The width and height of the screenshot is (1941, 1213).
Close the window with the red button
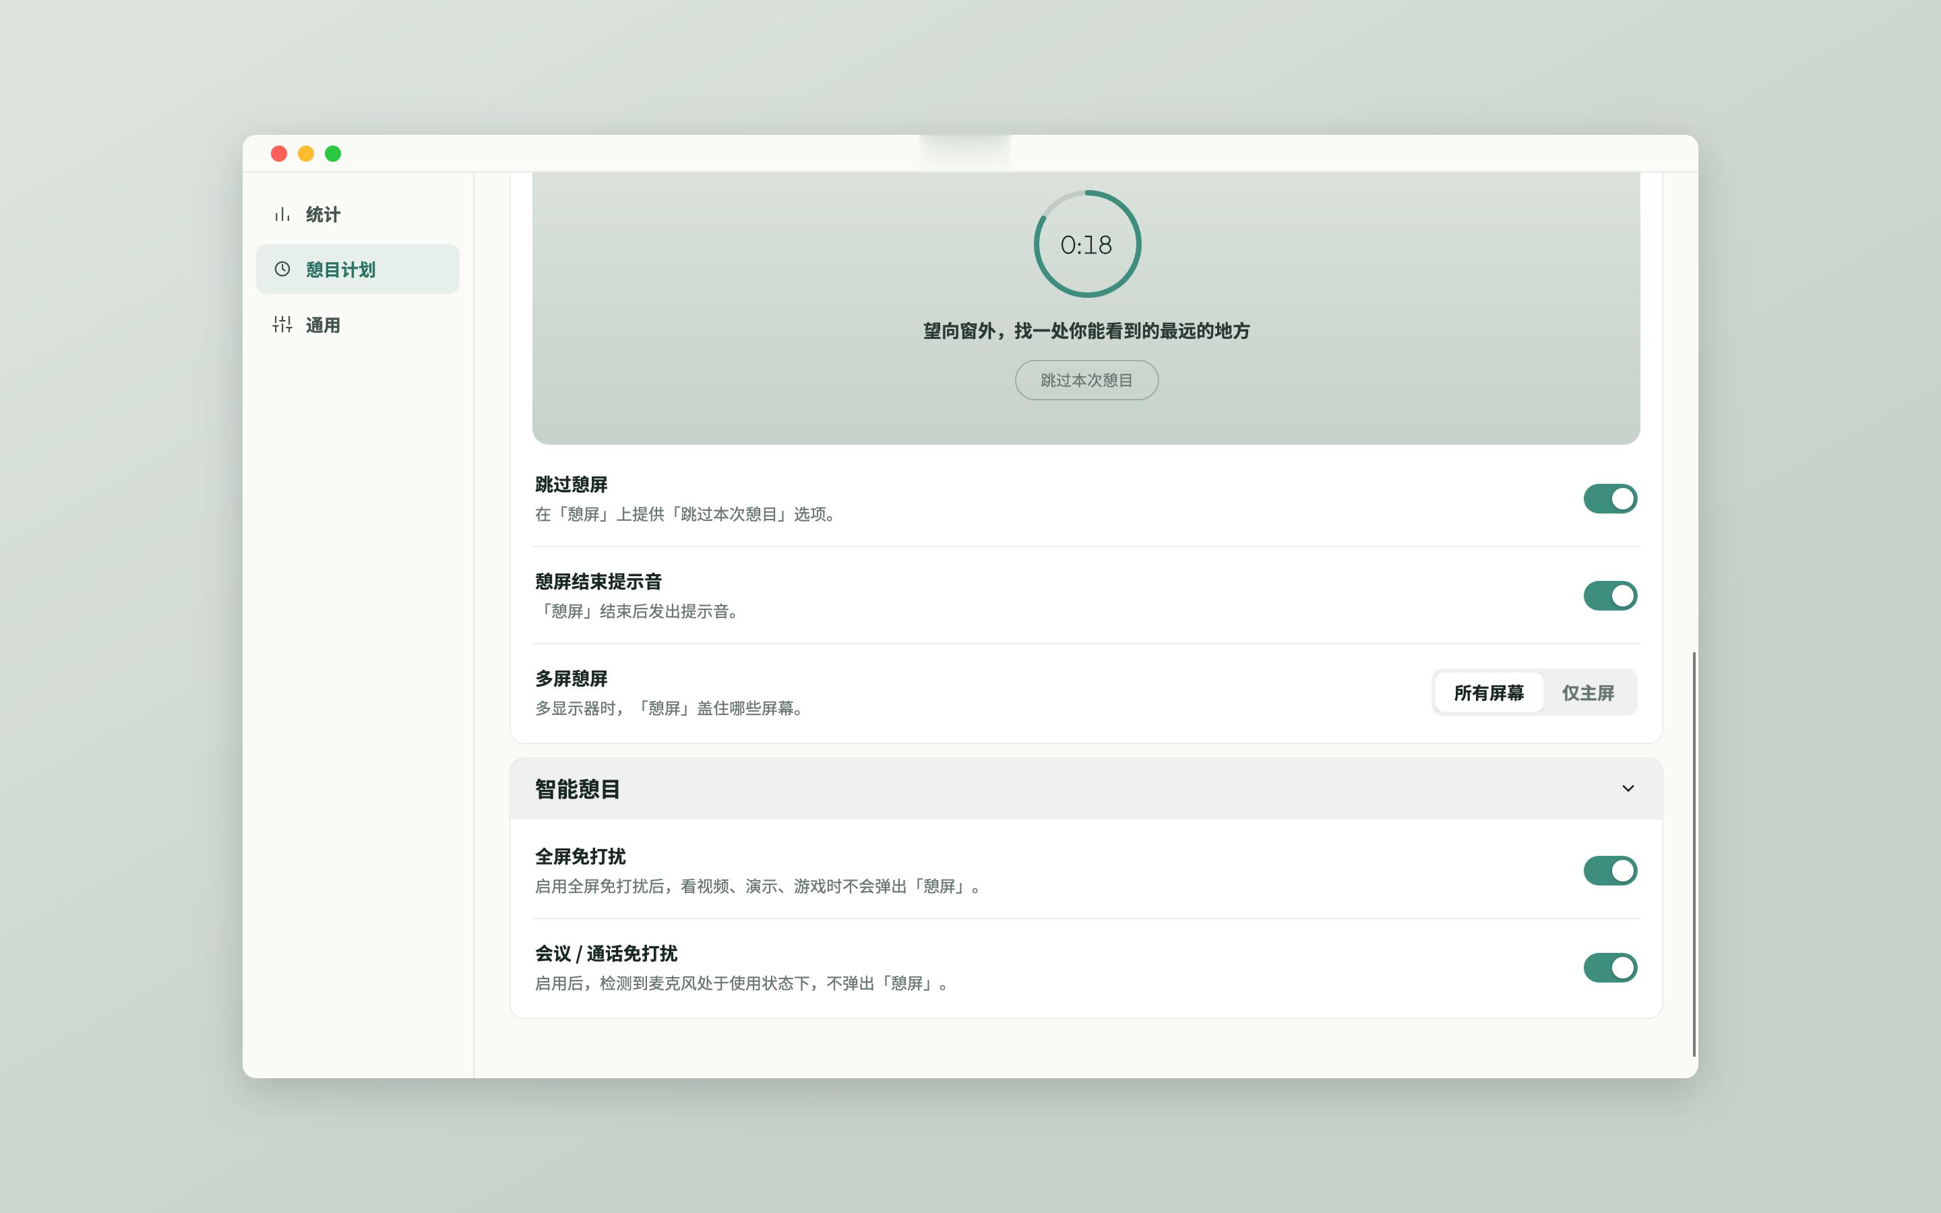point(279,153)
